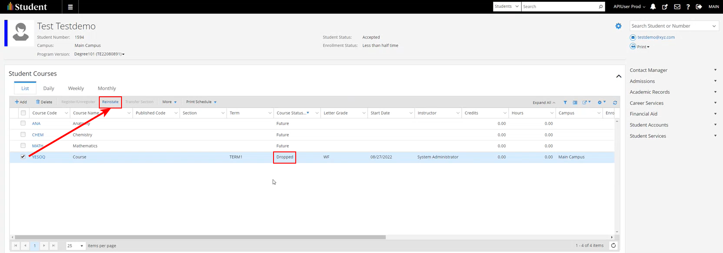Click the logout arrow icon
The image size is (723, 253).
(699, 7)
